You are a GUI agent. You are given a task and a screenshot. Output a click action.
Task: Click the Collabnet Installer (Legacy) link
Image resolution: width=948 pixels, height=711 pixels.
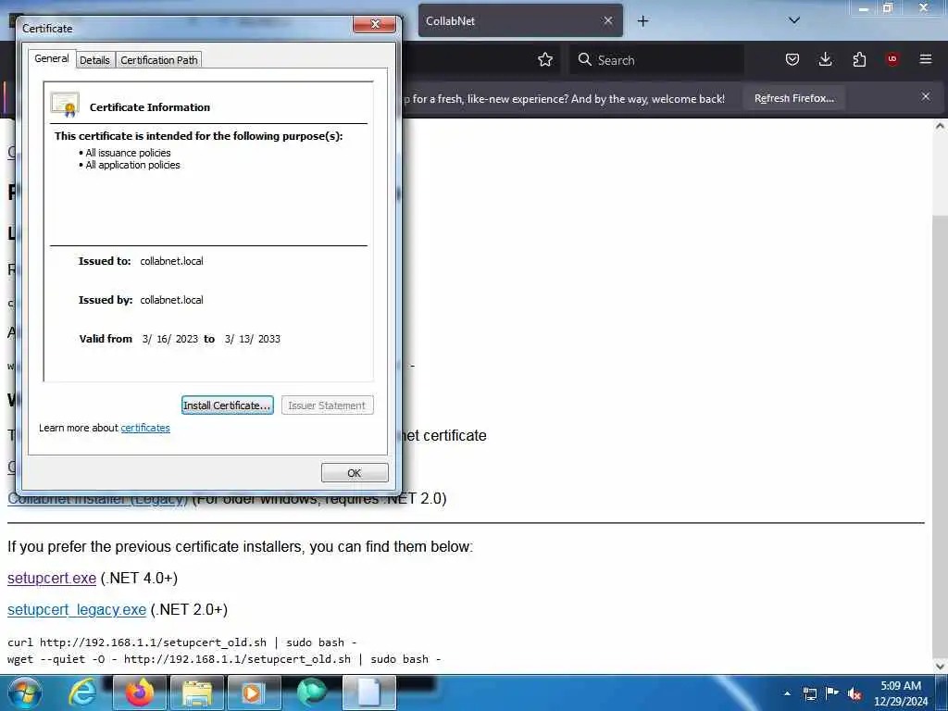pos(97,499)
